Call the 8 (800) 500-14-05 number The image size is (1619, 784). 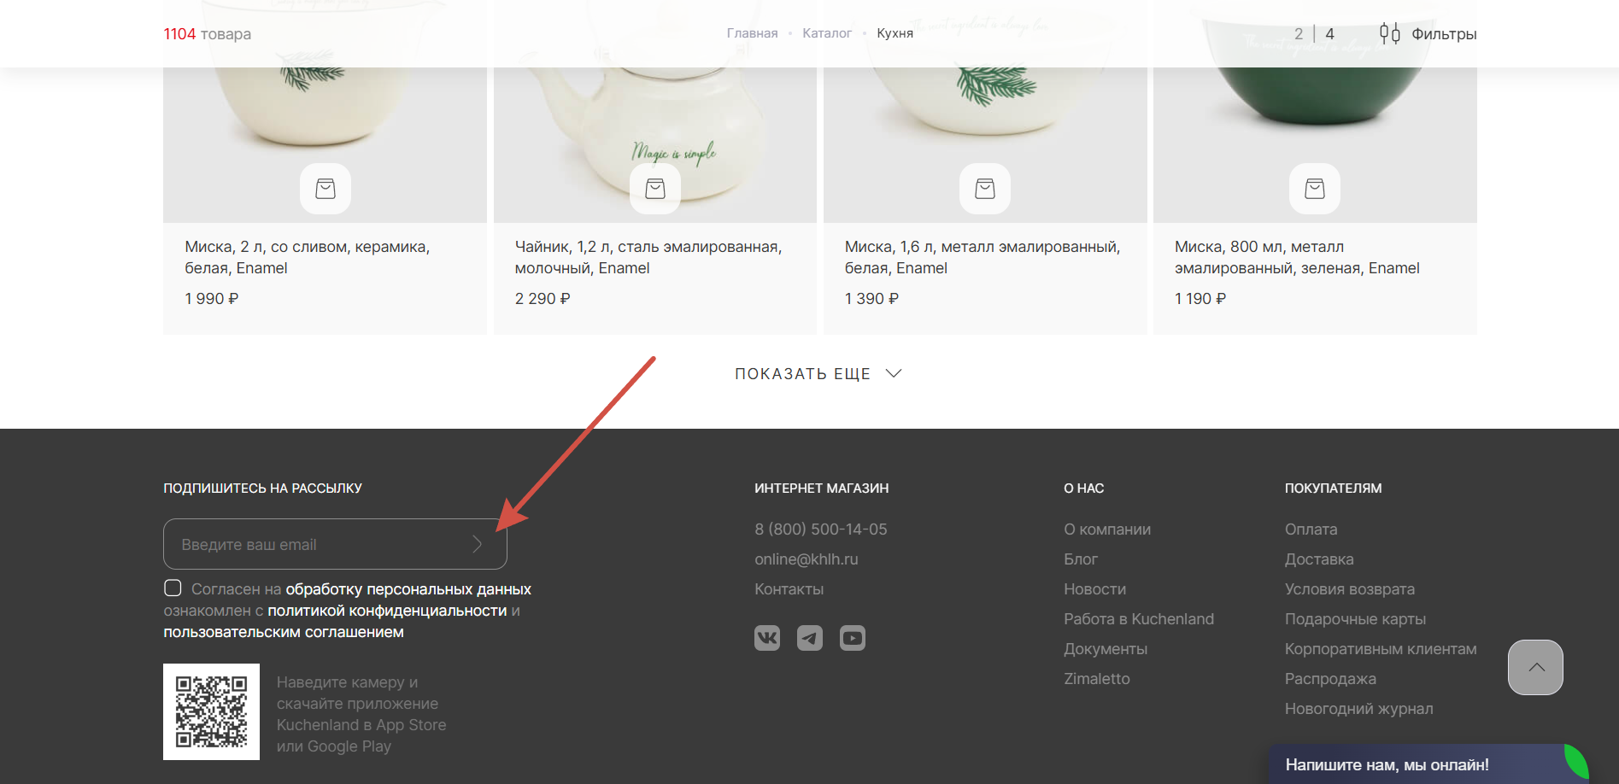pyautogui.click(x=821, y=529)
